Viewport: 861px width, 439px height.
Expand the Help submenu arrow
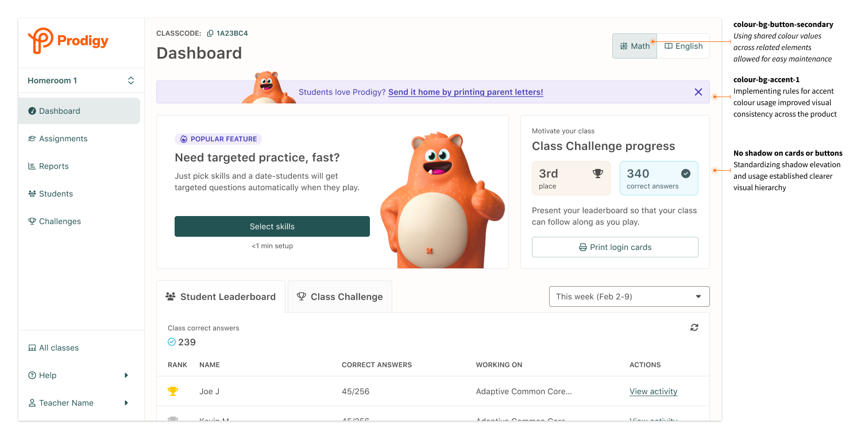(x=126, y=375)
